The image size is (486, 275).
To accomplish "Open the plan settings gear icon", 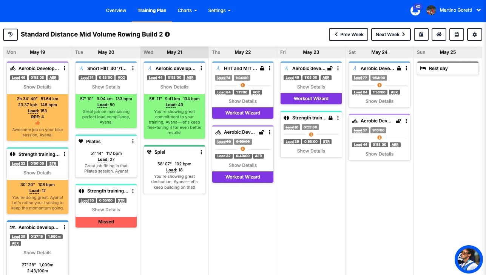I will [475, 34].
